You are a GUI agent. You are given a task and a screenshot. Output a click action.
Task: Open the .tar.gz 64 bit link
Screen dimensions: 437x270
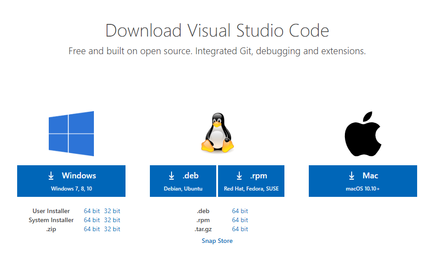tap(240, 229)
